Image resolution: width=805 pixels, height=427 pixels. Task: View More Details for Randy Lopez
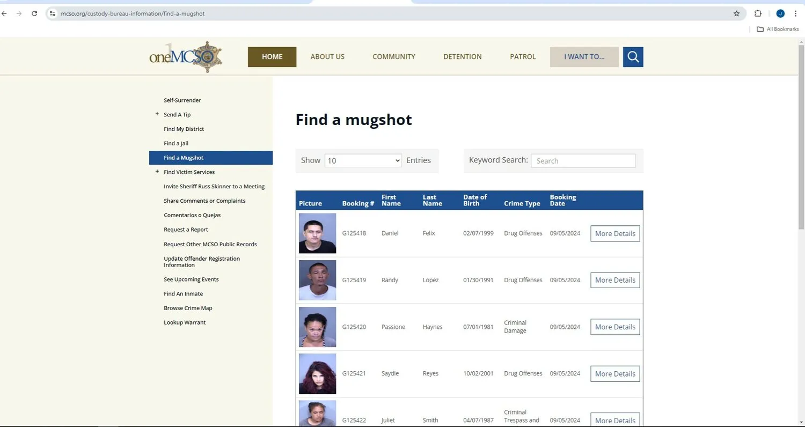click(615, 280)
